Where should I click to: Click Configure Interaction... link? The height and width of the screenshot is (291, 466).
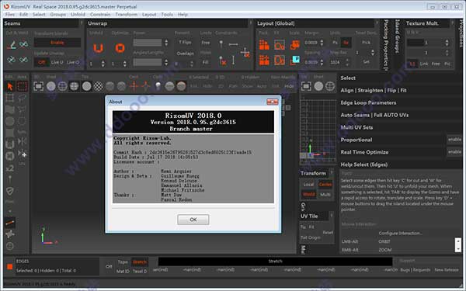[400, 233]
